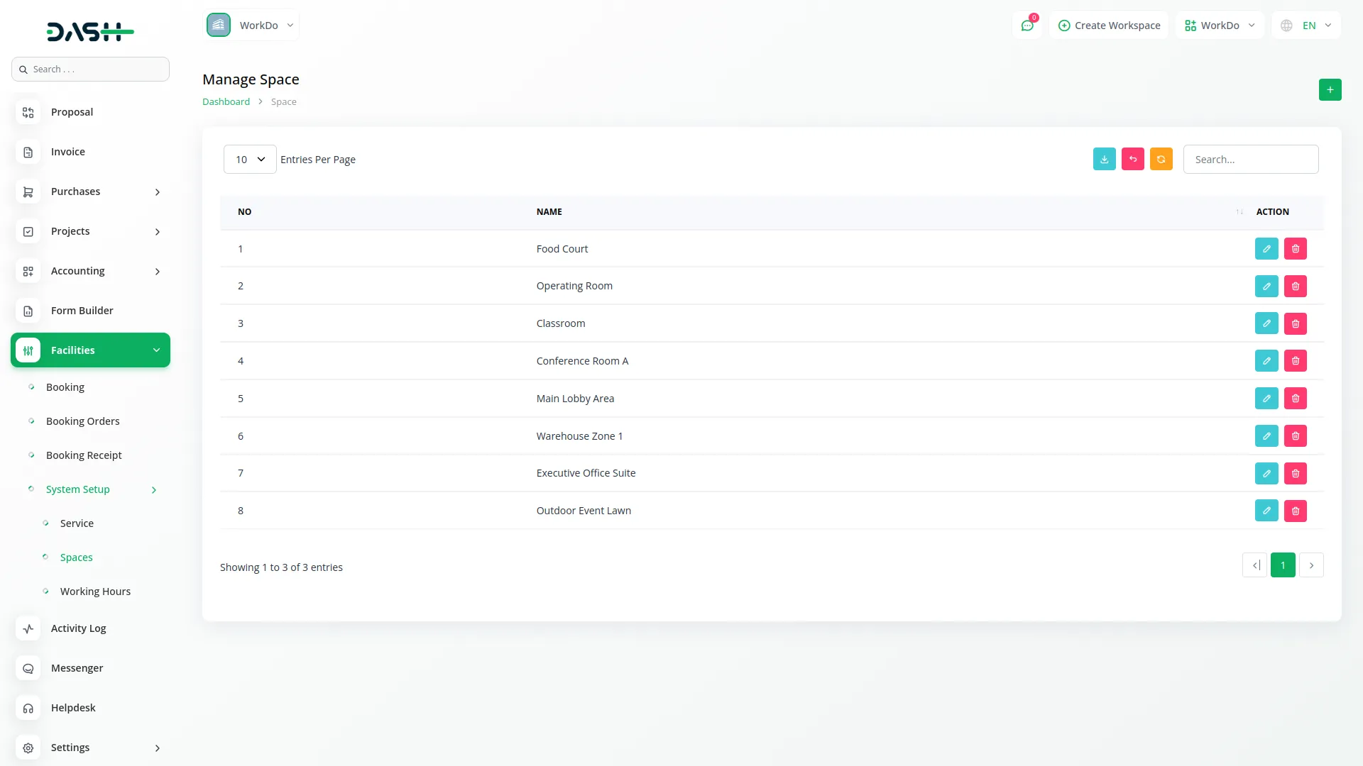1363x766 pixels.
Task: Click the Create Workspace button
Action: (1109, 26)
